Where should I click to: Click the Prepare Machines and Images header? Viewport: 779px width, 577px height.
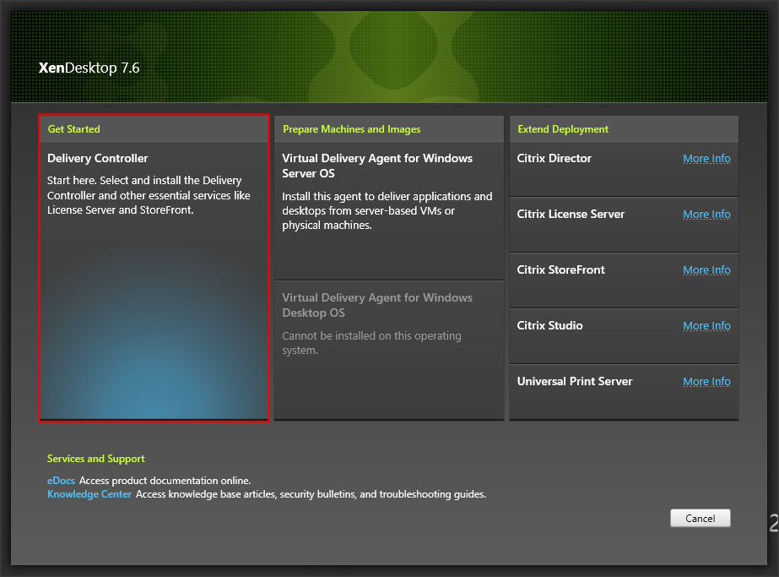click(x=351, y=129)
